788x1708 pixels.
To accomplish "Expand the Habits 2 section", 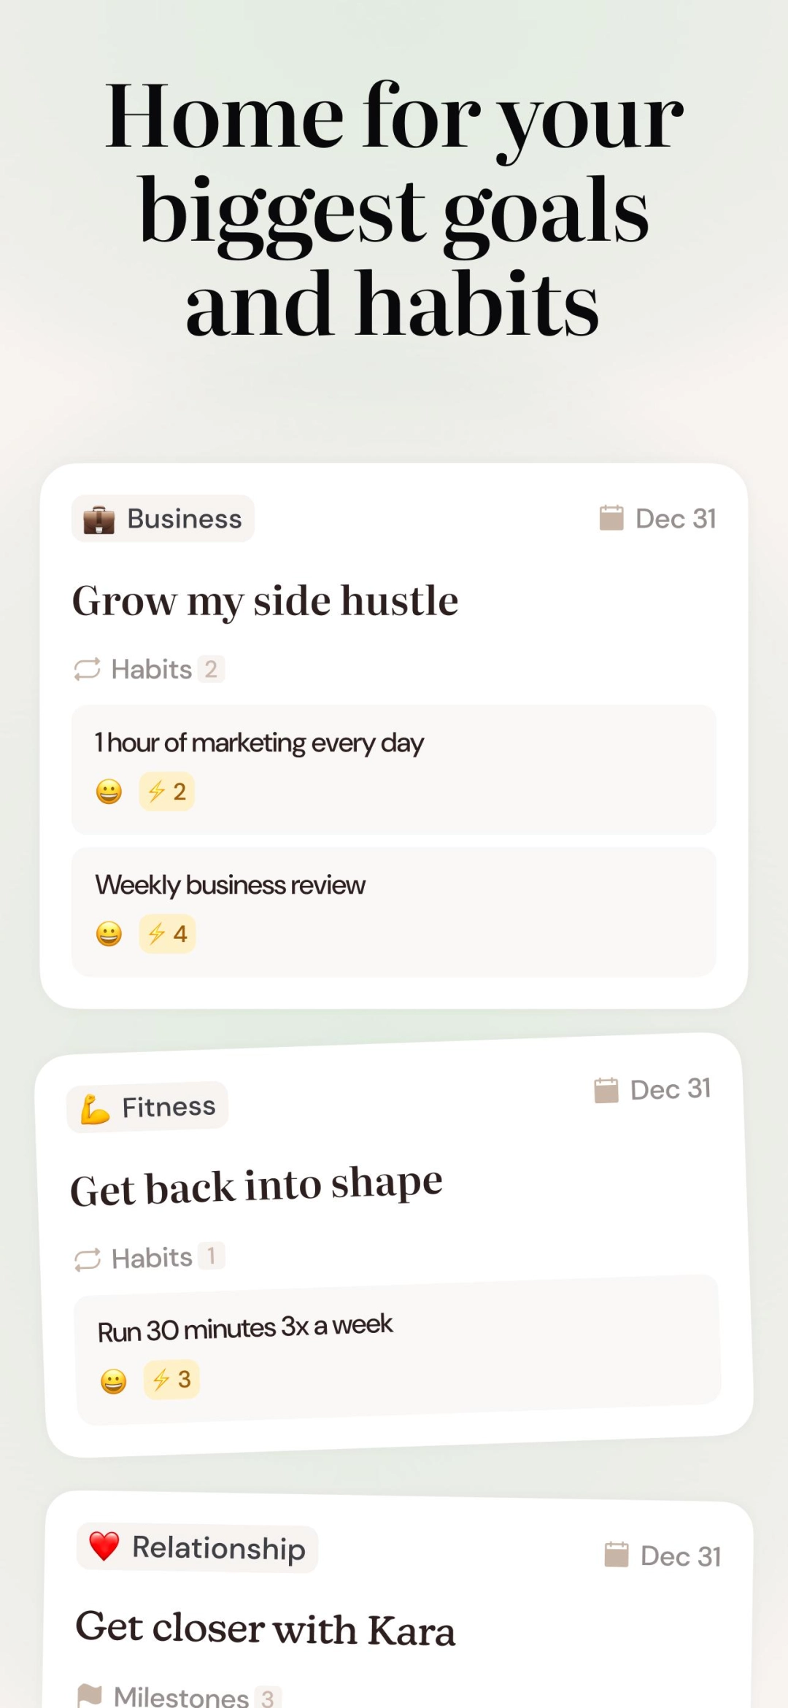I will (152, 669).
